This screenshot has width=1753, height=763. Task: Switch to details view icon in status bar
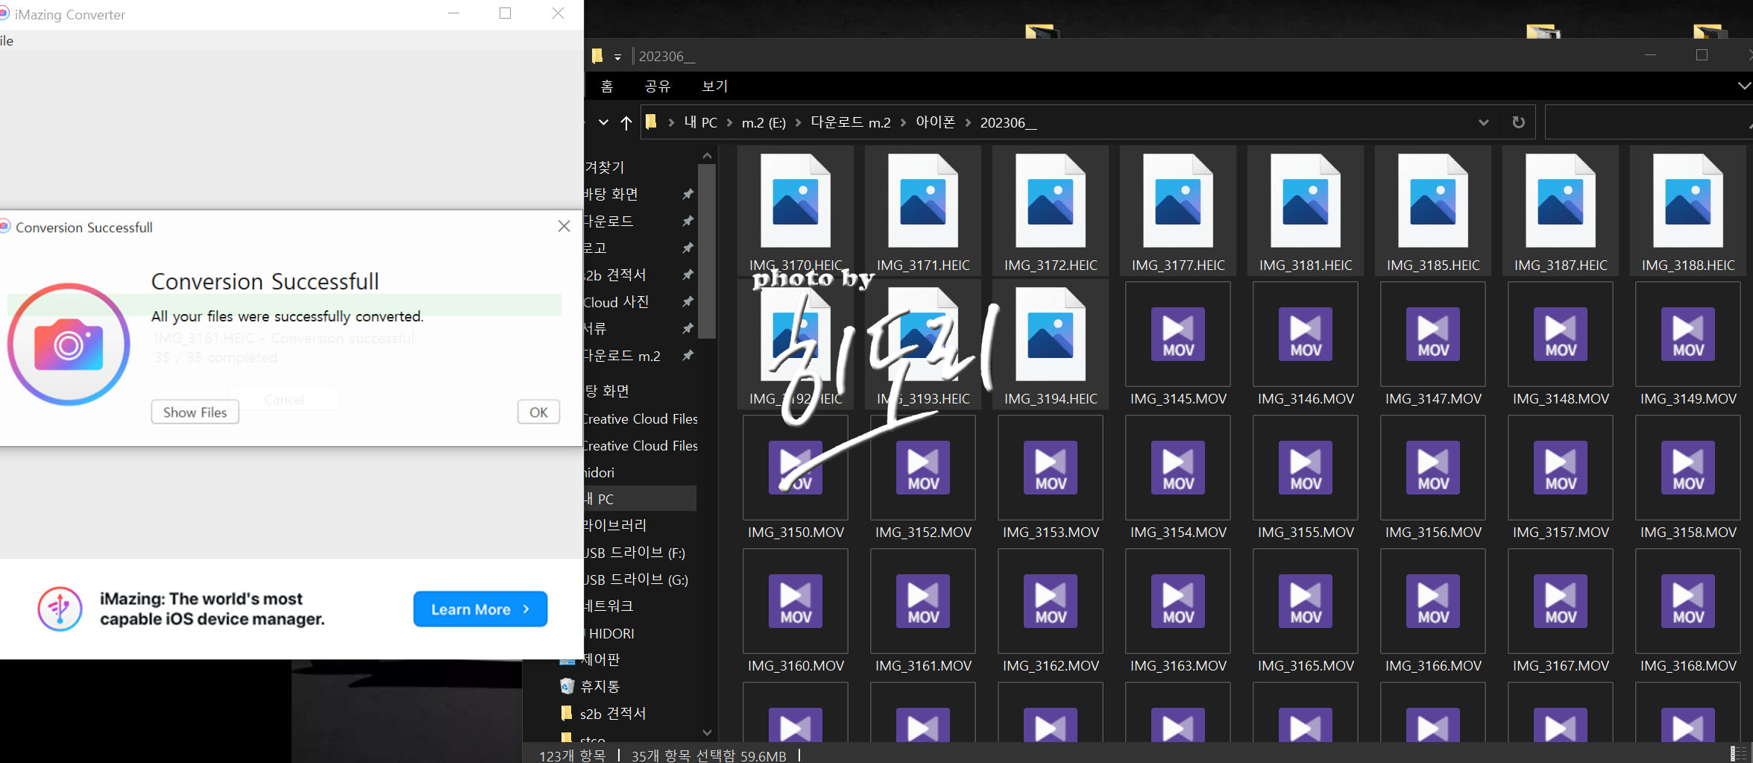tap(1737, 753)
